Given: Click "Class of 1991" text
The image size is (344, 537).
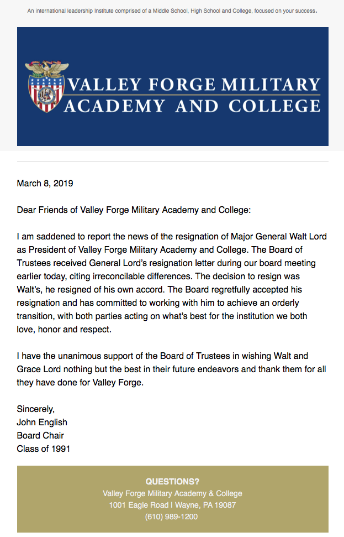Looking at the screenshot, I should coord(44,449).
